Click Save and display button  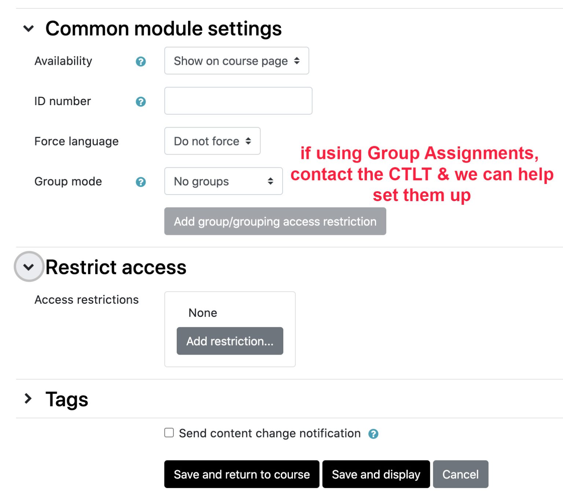click(x=376, y=474)
